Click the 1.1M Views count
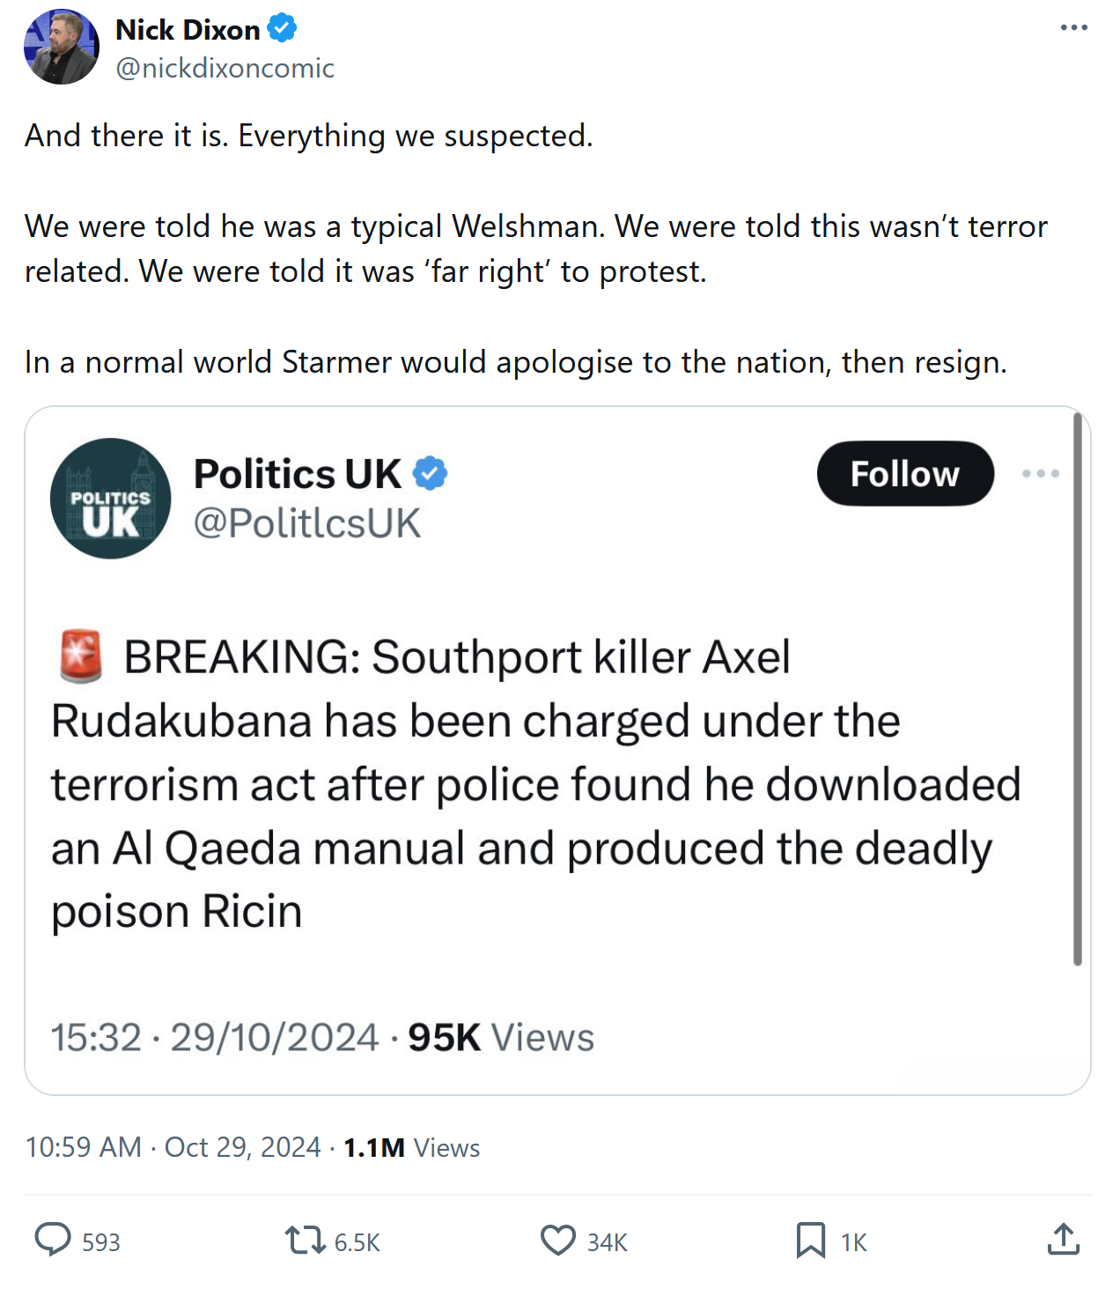1120x1289 pixels. (x=411, y=1147)
